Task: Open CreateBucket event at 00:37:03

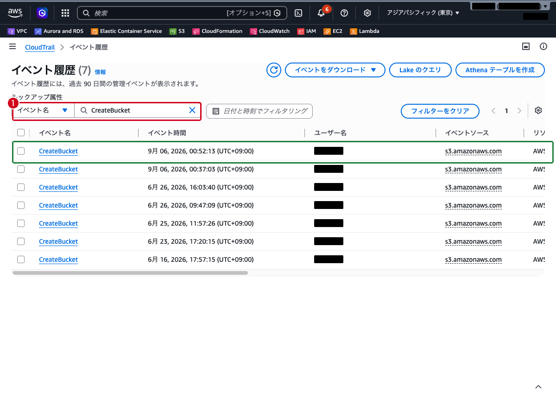Action: tap(58, 169)
